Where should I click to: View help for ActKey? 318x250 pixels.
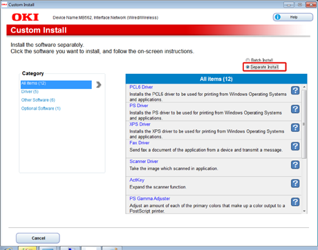pyautogui.click(x=295, y=184)
